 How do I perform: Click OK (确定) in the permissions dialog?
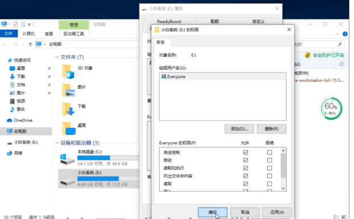coord(212,212)
